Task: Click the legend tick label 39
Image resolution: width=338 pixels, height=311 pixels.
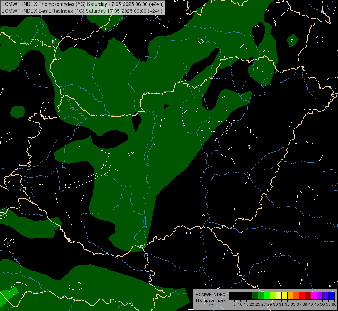Action: (305, 304)
